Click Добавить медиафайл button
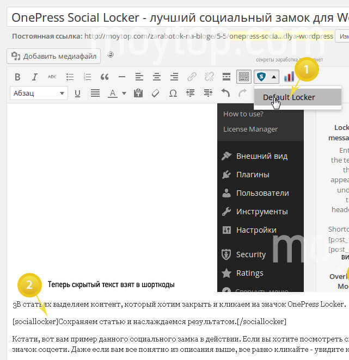This screenshot has height=360, width=349. coord(54,56)
